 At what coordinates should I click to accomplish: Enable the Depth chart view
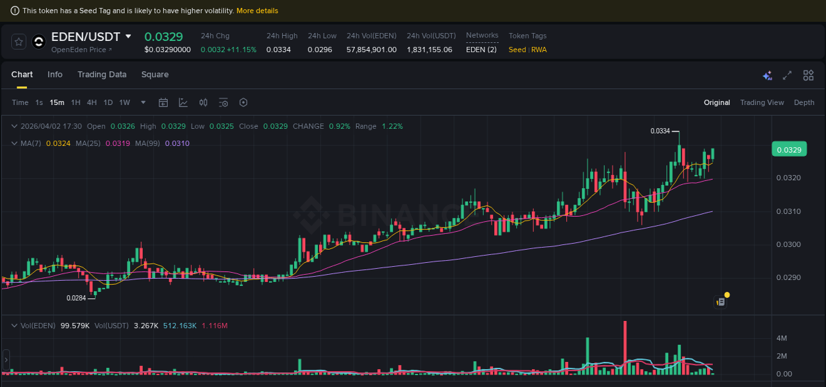[804, 102]
